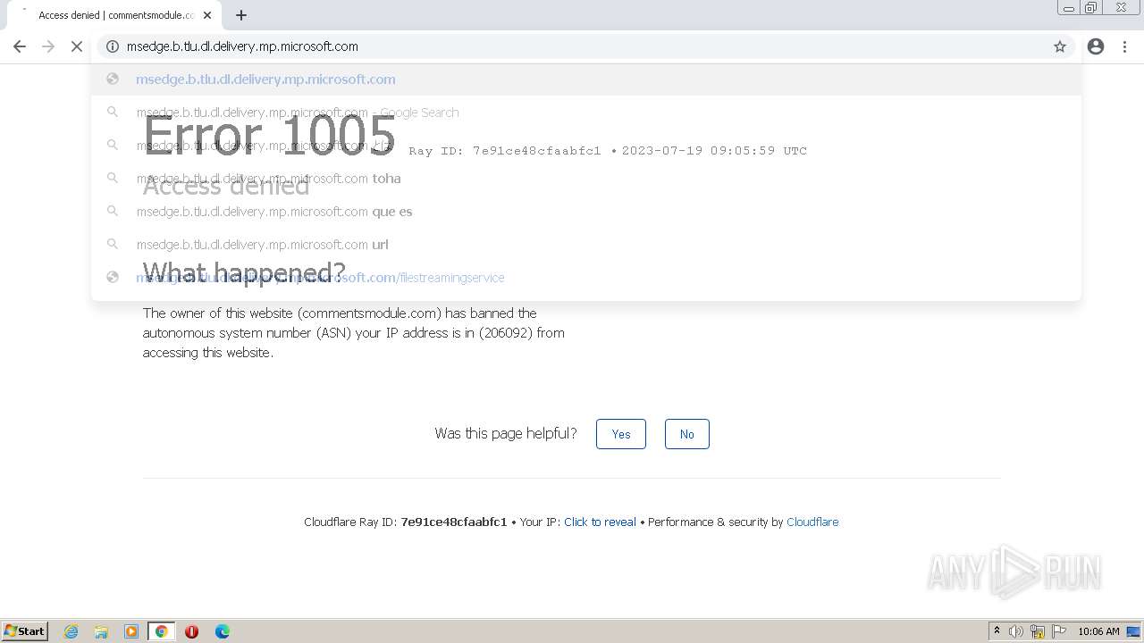
Task: Open media player taskbar icon
Action: (131, 631)
